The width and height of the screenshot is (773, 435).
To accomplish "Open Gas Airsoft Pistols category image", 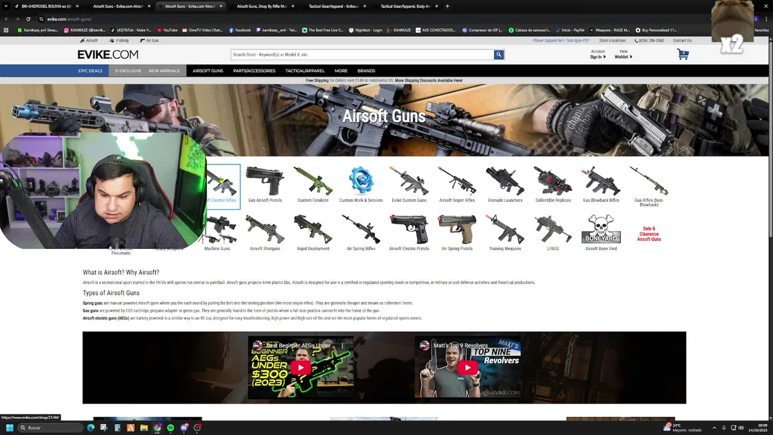I will pyautogui.click(x=265, y=181).
